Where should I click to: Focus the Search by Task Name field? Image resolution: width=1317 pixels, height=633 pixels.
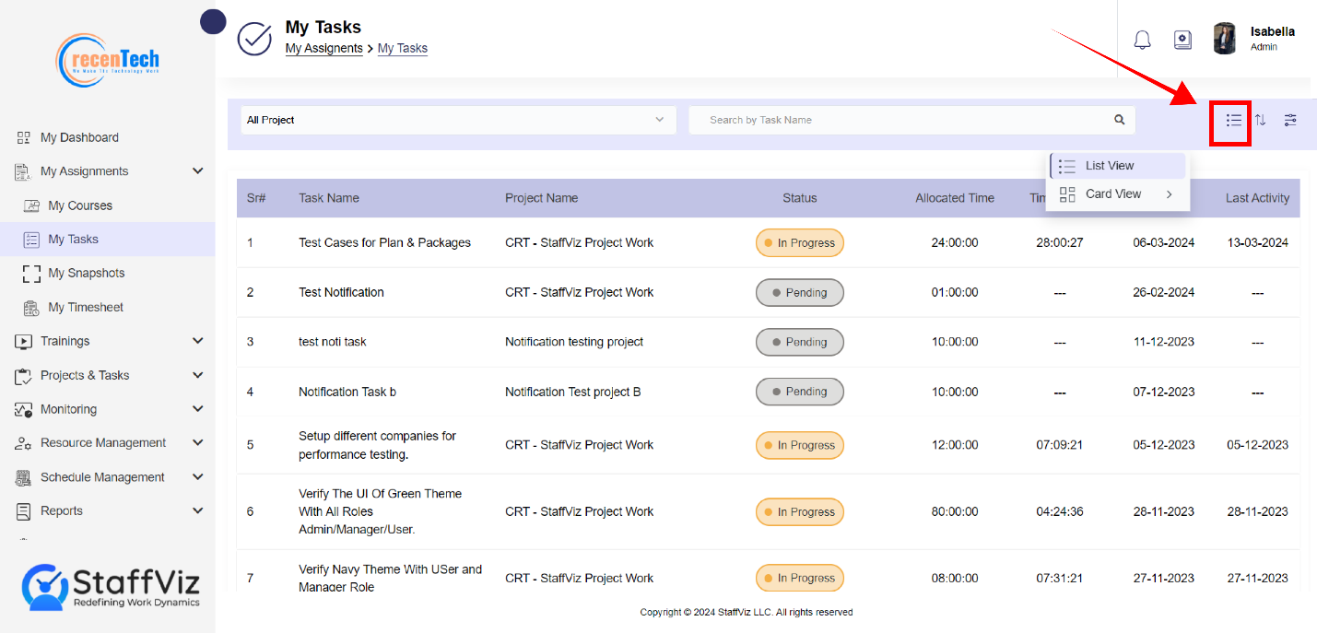click(911, 120)
